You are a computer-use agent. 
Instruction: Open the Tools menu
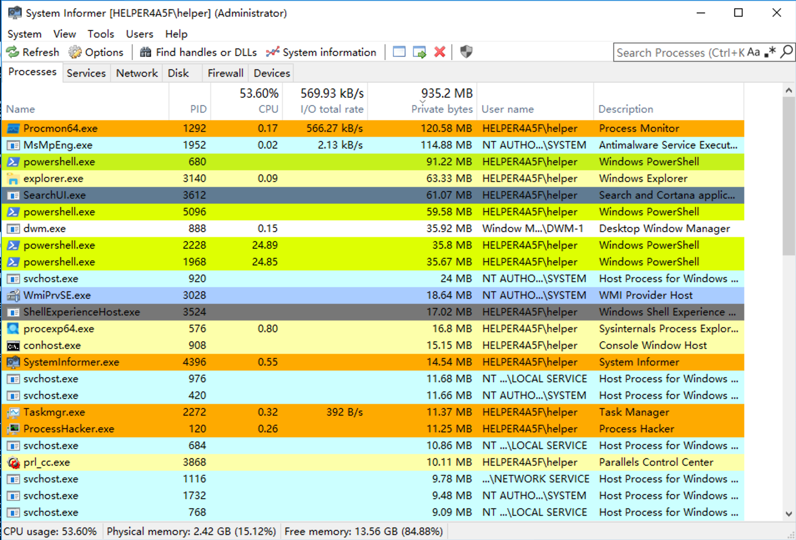101,34
